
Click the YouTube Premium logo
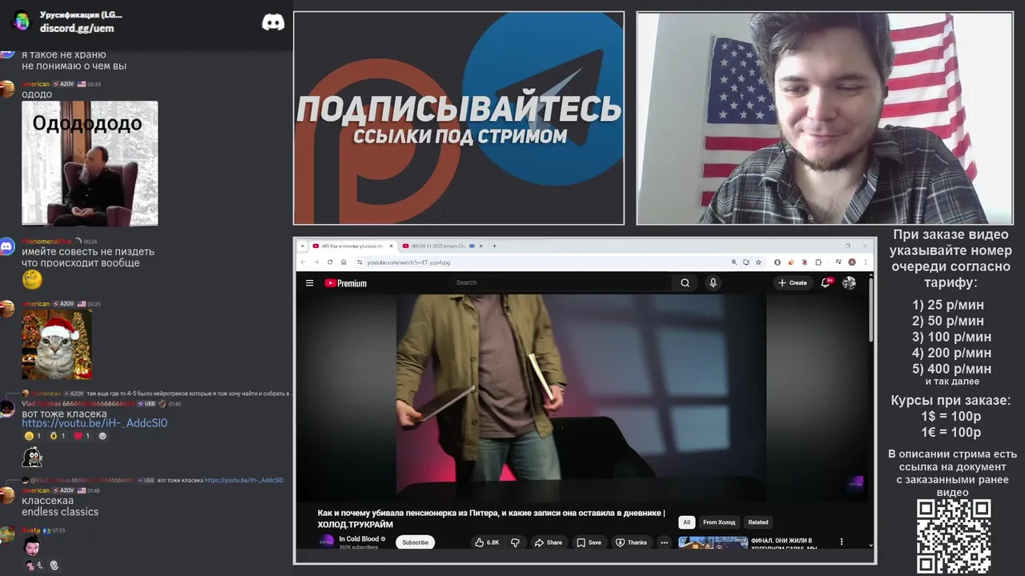(x=346, y=283)
